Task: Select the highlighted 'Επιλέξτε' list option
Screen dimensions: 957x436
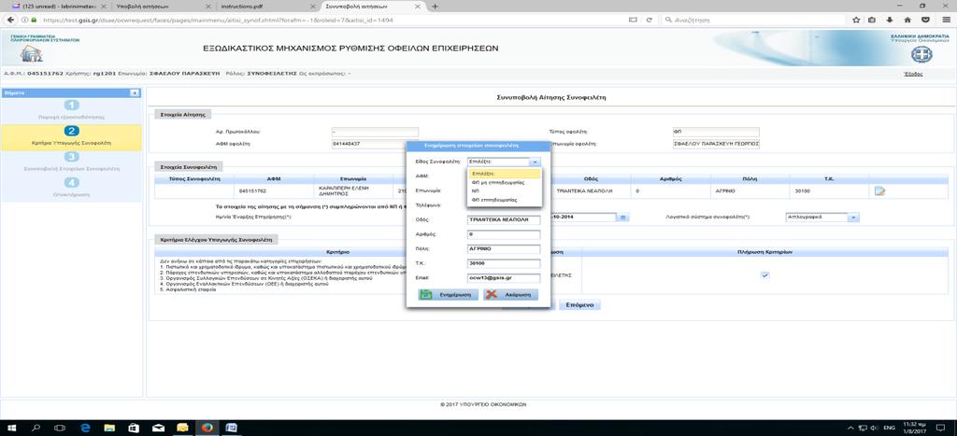Action: [x=504, y=173]
